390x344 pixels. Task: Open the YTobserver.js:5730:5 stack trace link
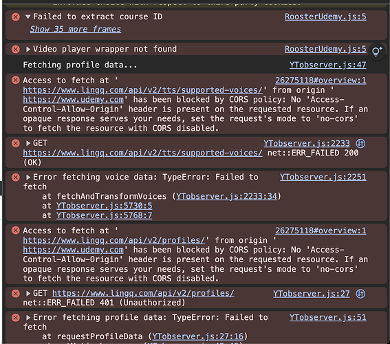[x=105, y=206]
